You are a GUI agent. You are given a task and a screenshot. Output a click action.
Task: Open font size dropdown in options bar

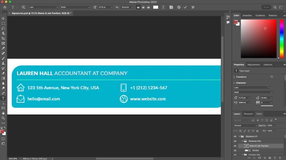coord(112,7)
